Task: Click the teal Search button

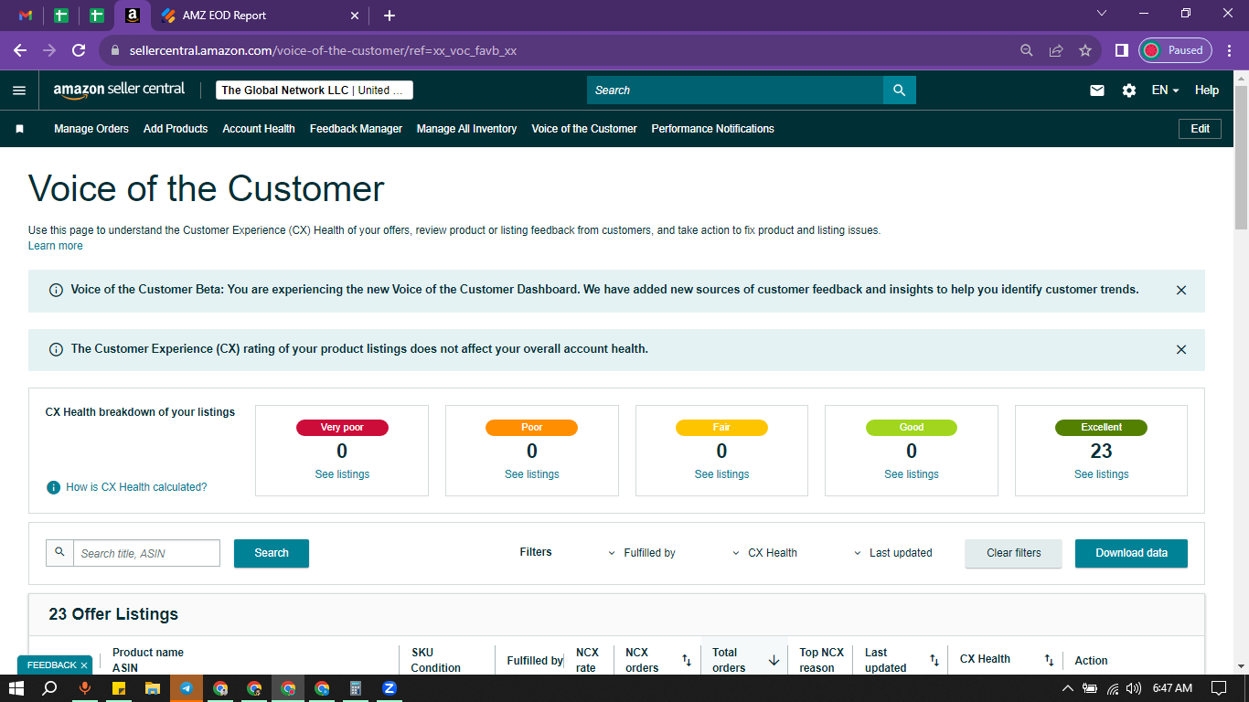Action: tap(272, 553)
